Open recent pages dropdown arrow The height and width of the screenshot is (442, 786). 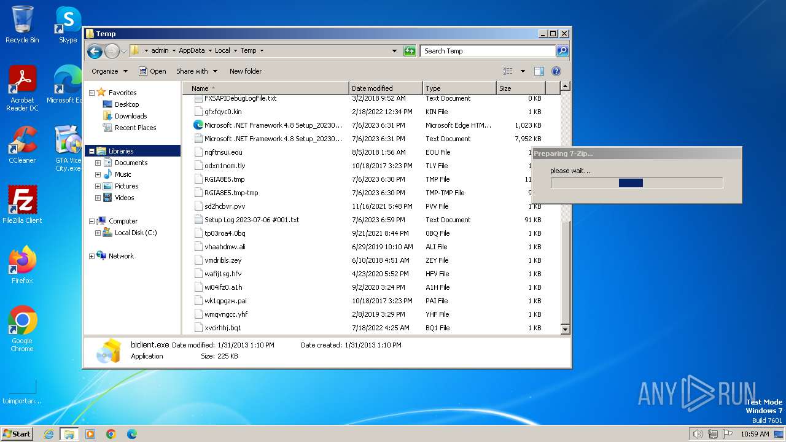(123, 51)
